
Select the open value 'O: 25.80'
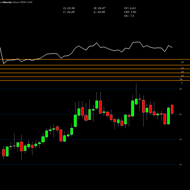pyautogui.click(x=69, y=8)
